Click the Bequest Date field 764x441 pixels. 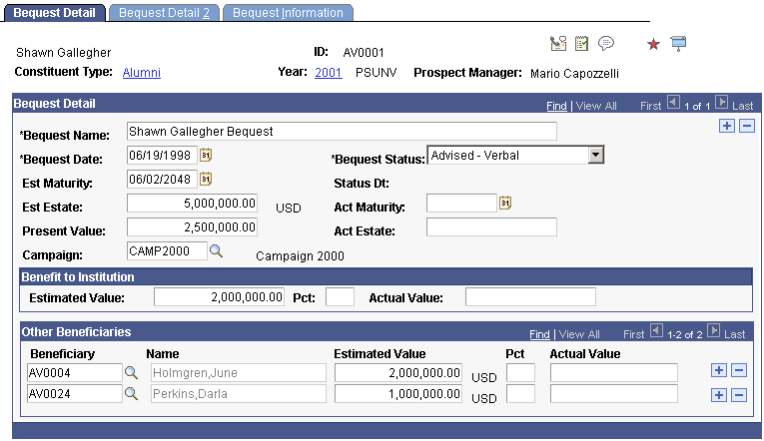coord(162,156)
